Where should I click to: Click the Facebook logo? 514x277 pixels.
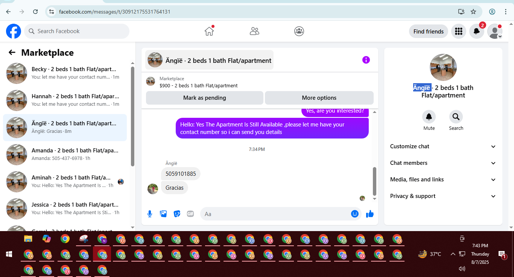pyautogui.click(x=14, y=31)
